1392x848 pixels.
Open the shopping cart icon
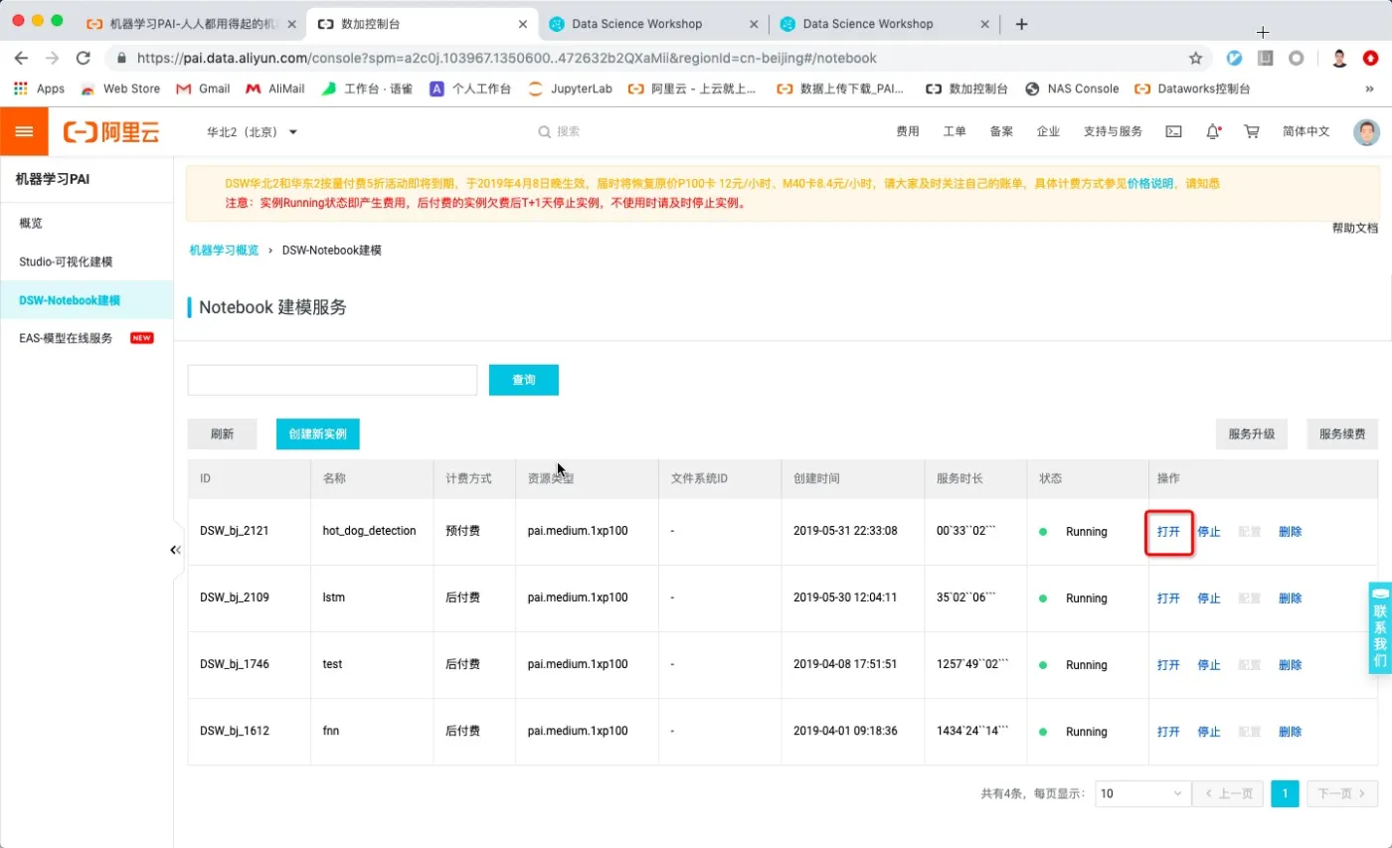[x=1251, y=131]
